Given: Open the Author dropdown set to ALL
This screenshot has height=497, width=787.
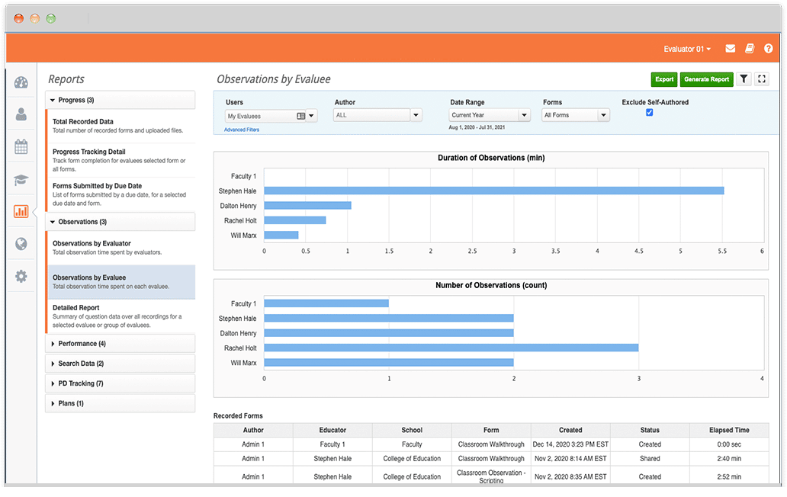Looking at the screenshot, I should (x=377, y=116).
